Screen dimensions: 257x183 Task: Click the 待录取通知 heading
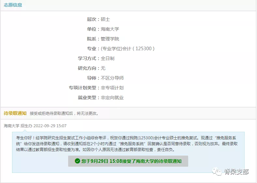(x=15, y=113)
